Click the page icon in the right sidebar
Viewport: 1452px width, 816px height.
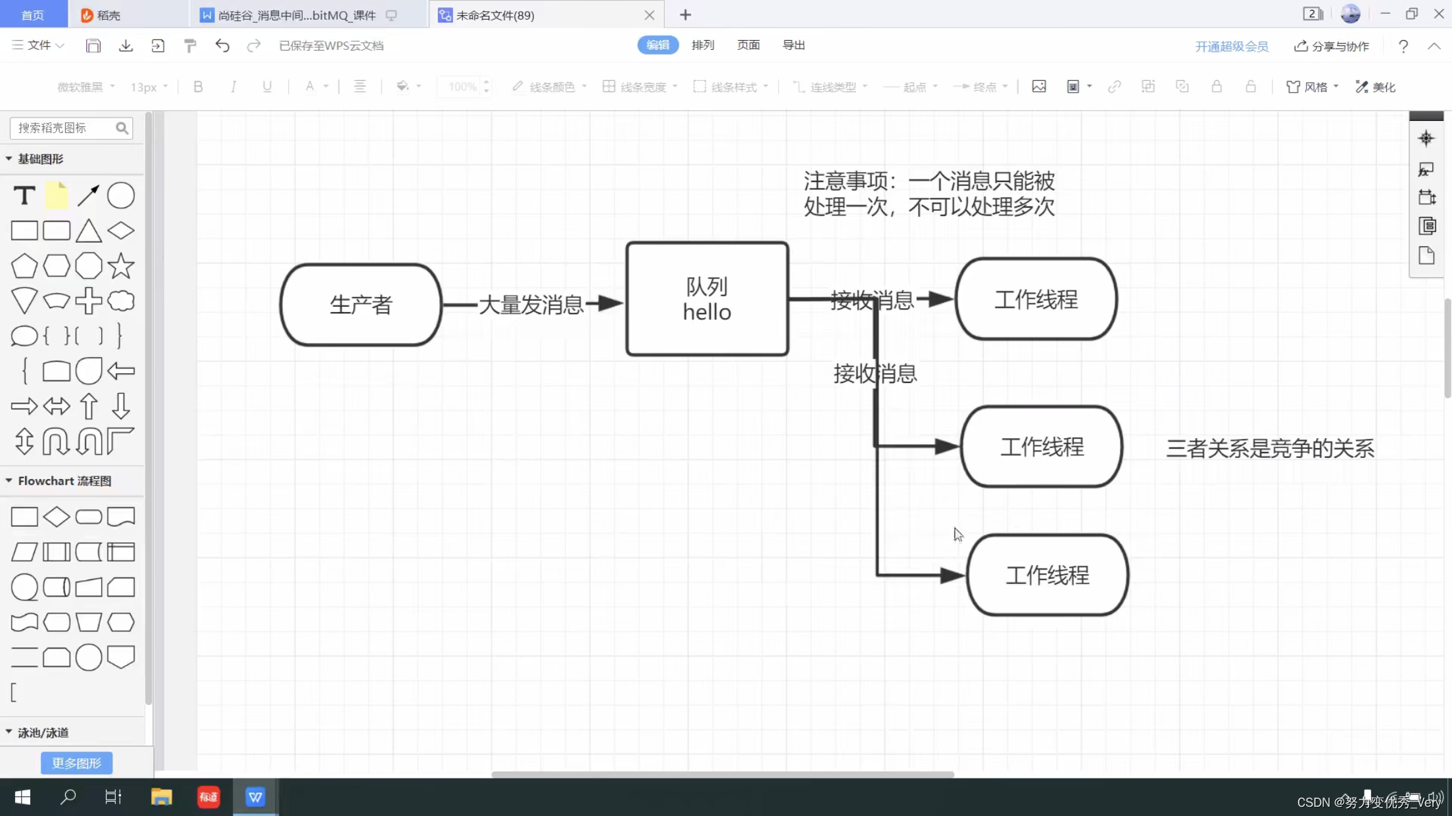[1426, 256]
